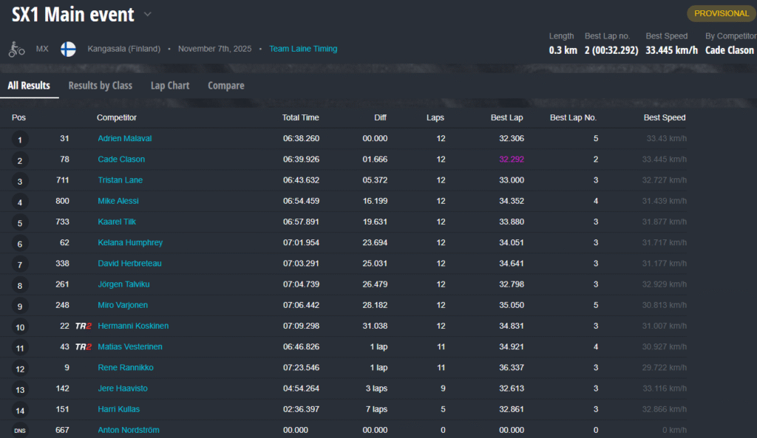This screenshot has height=438, width=757.
Task: Switch to Results by Class tab
Action: click(x=100, y=86)
